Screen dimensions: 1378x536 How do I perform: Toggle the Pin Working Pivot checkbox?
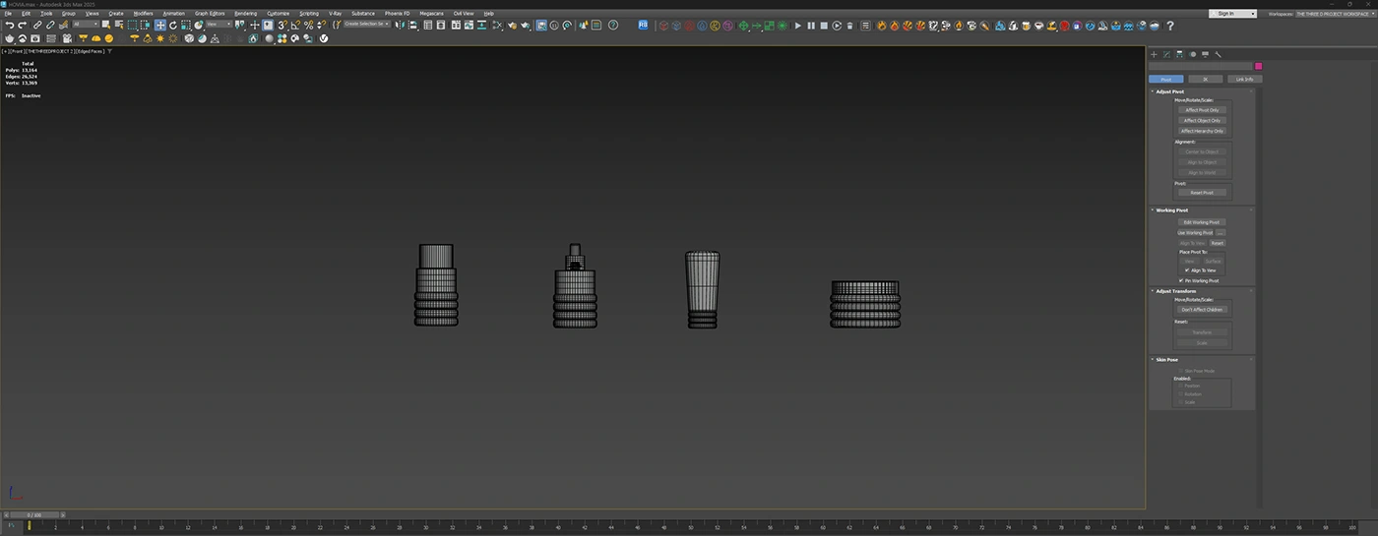coord(1181,280)
